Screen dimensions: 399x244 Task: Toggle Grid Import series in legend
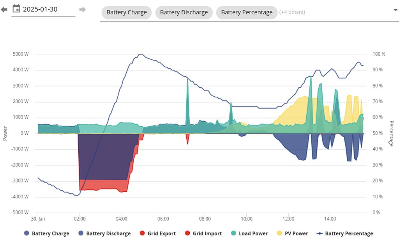coord(207,233)
